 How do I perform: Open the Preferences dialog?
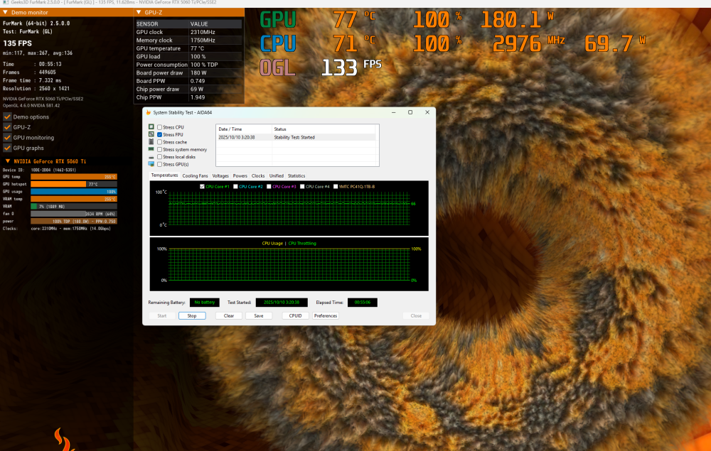coord(326,316)
